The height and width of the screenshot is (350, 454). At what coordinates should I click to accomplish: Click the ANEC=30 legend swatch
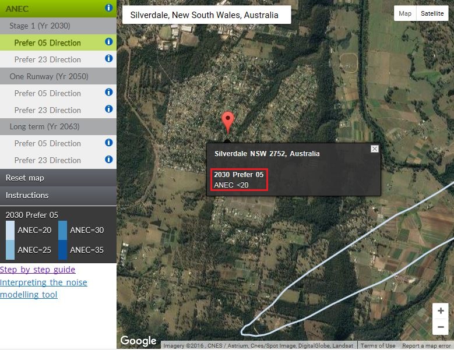[62, 230]
